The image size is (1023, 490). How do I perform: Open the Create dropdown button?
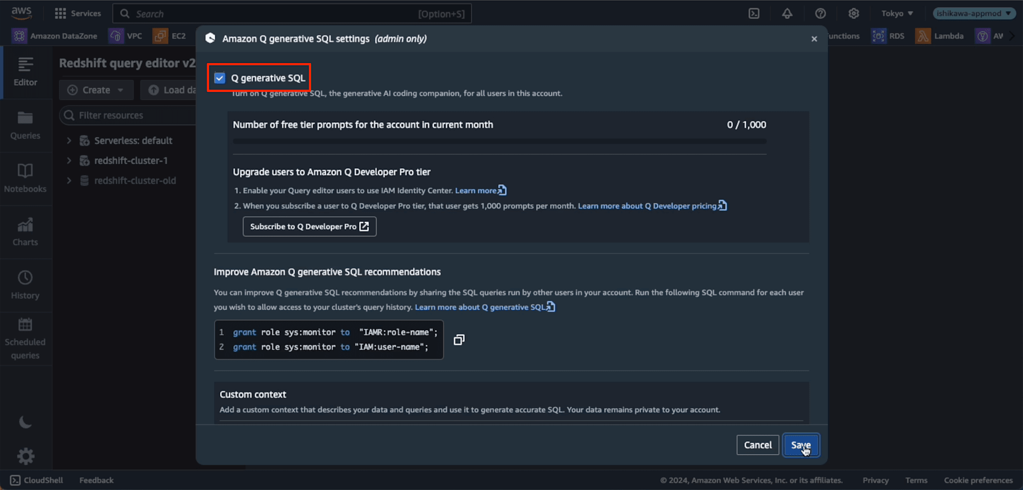(x=96, y=90)
